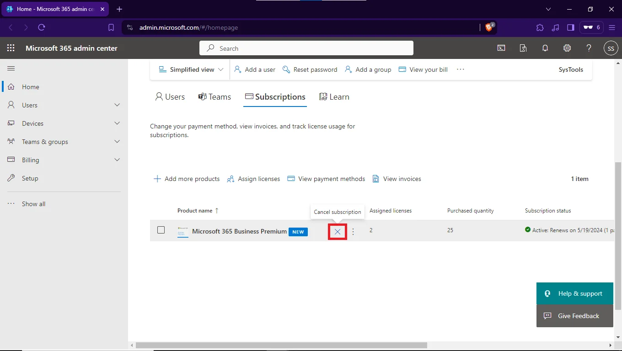Open Brave Shields icon in address bar
This screenshot has height=351, width=622.
pyautogui.click(x=490, y=27)
